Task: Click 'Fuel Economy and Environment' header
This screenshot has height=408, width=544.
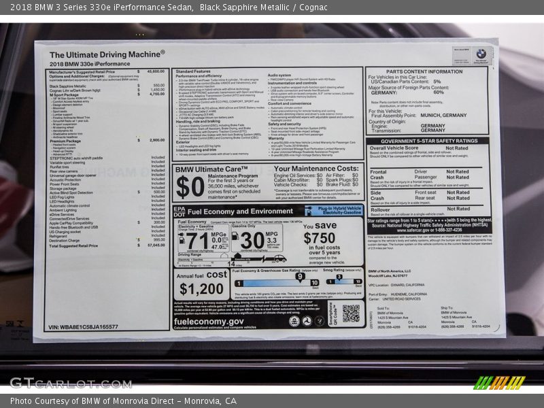Action: (240, 211)
